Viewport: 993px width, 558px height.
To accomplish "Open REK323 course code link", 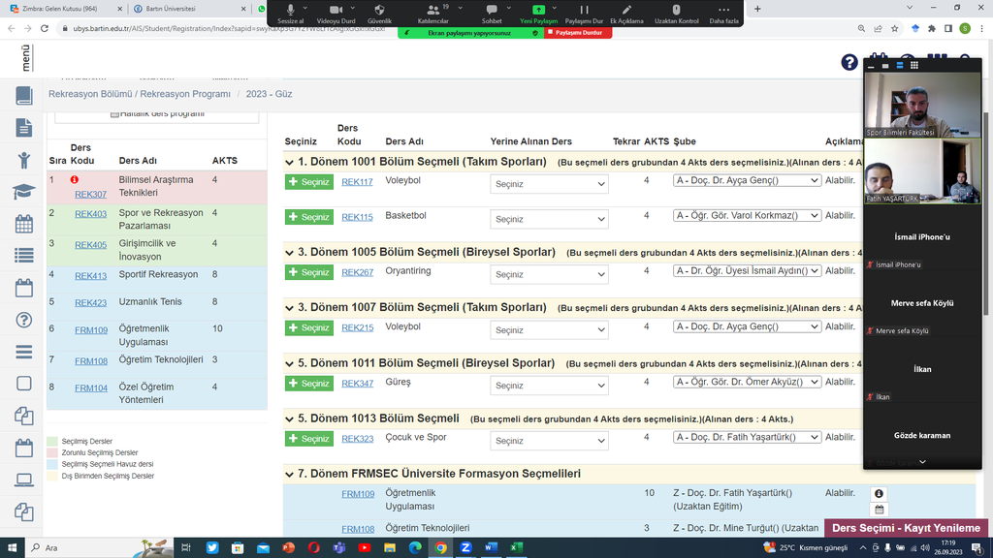I will point(357,439).
